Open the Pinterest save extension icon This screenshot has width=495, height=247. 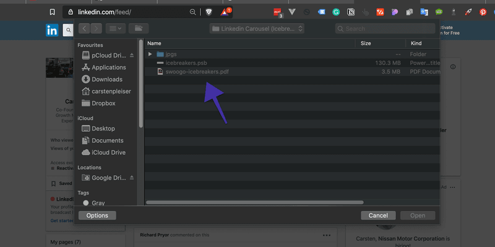click(483, 12)
